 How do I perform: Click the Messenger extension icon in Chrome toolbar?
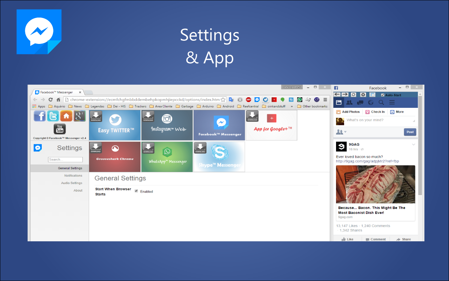[257, 100]
